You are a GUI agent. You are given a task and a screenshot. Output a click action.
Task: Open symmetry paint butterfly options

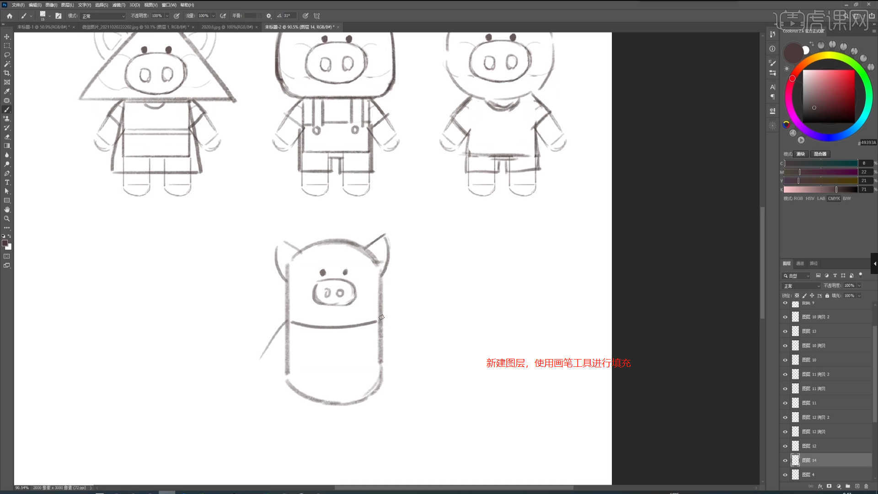pos(316,16)
